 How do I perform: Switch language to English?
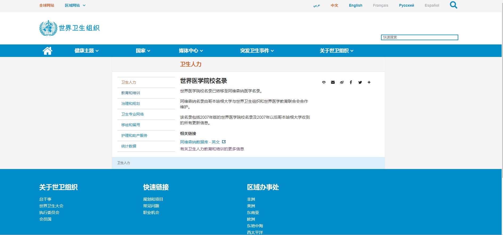click(x=355, y=5)
